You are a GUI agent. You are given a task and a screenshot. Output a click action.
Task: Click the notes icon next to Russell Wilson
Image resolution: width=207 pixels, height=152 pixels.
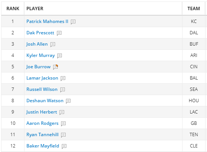(63, 90)
